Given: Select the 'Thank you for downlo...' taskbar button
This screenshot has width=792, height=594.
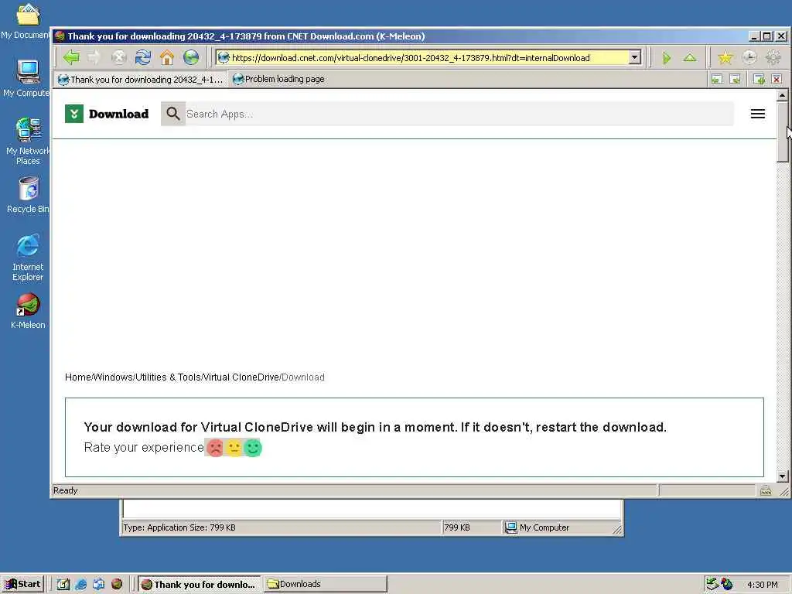Looking at the screenshot, I should click(200, 584).
